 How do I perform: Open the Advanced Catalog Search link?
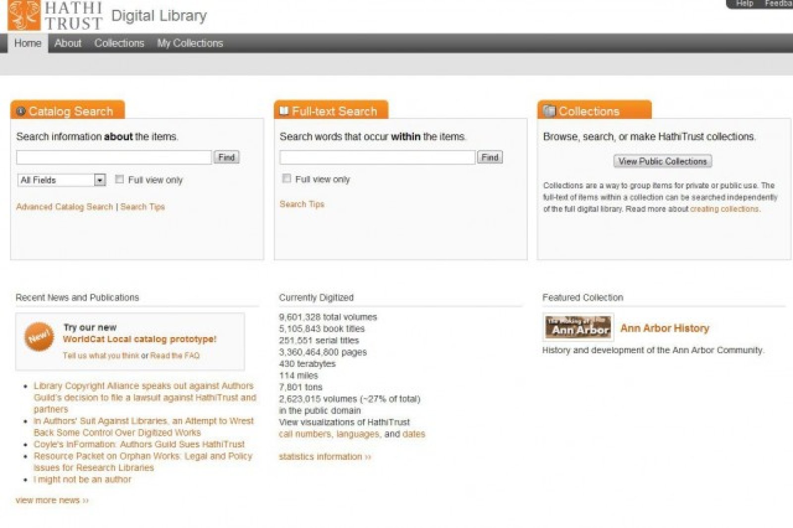click(x=64, y=207)
